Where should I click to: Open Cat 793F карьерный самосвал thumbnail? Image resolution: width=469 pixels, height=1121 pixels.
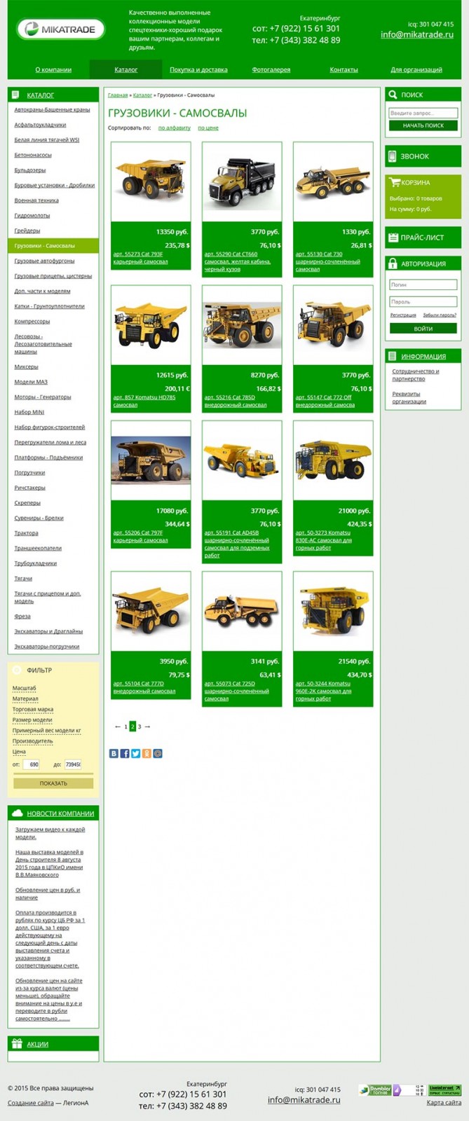pos(151,181)
